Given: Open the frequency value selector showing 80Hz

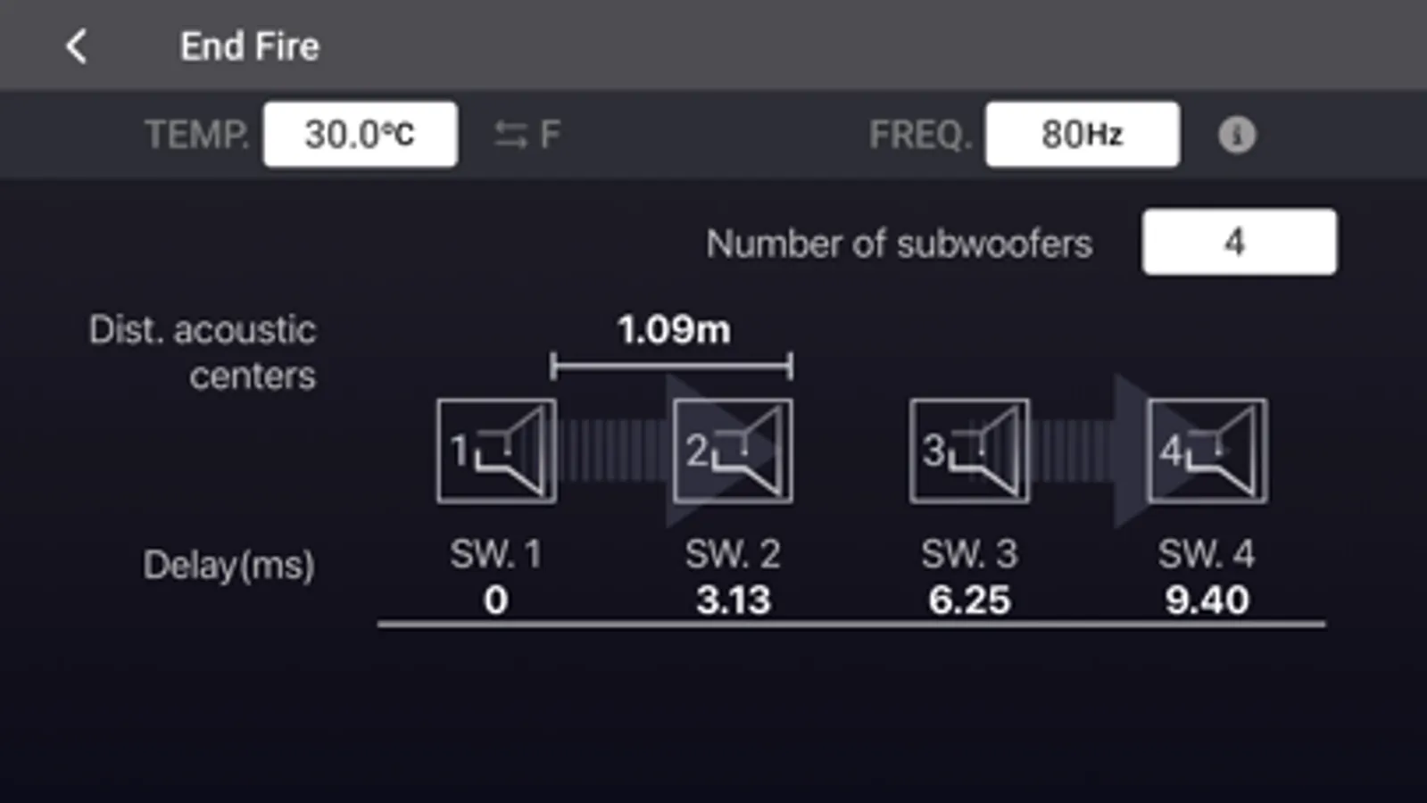Looking at the screenshot, I should pos(1082,134).
